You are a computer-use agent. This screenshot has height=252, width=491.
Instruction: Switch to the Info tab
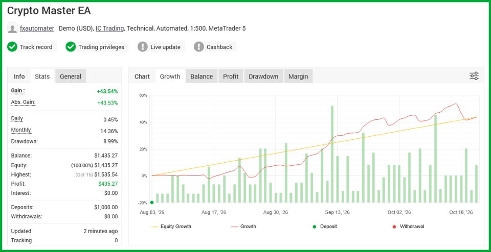click(x=19, y=76)
